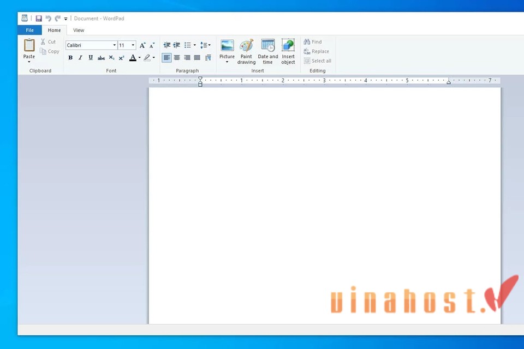Click the Cut button
Image resolution: width=524 pixels, height=349 pixels.
[49, 42]
